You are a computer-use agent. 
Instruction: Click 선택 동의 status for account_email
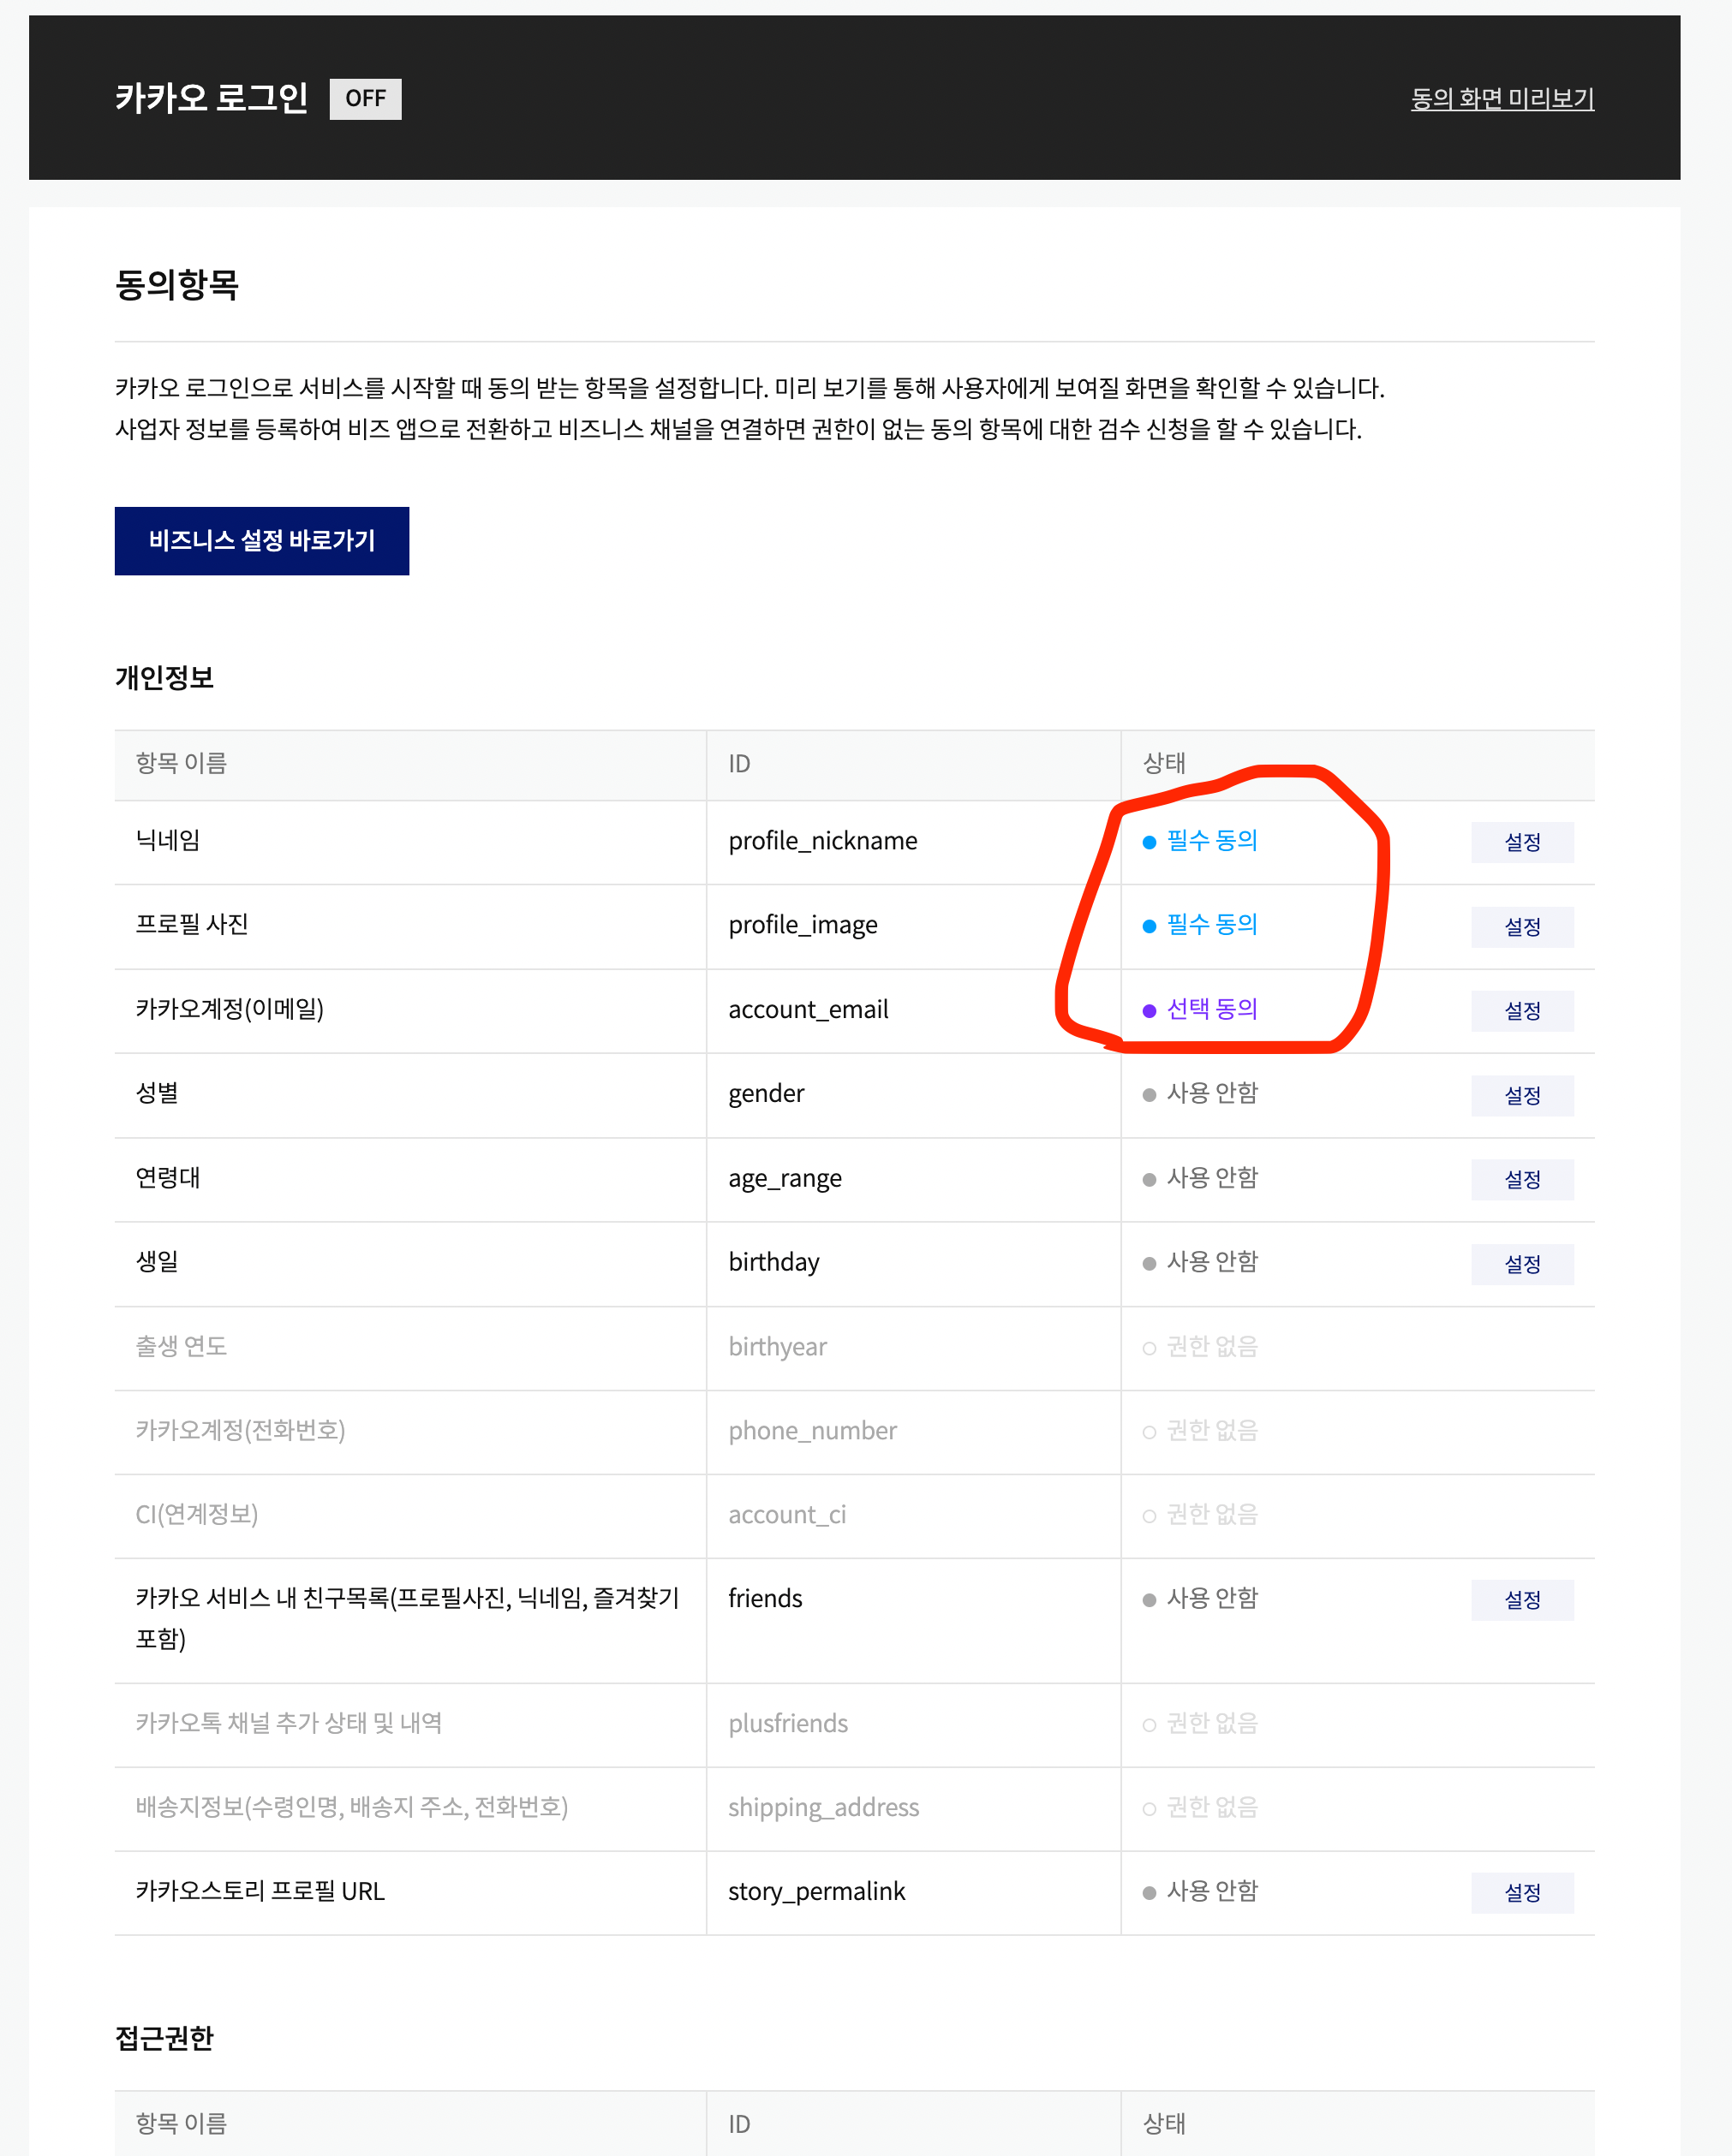1210,1008
